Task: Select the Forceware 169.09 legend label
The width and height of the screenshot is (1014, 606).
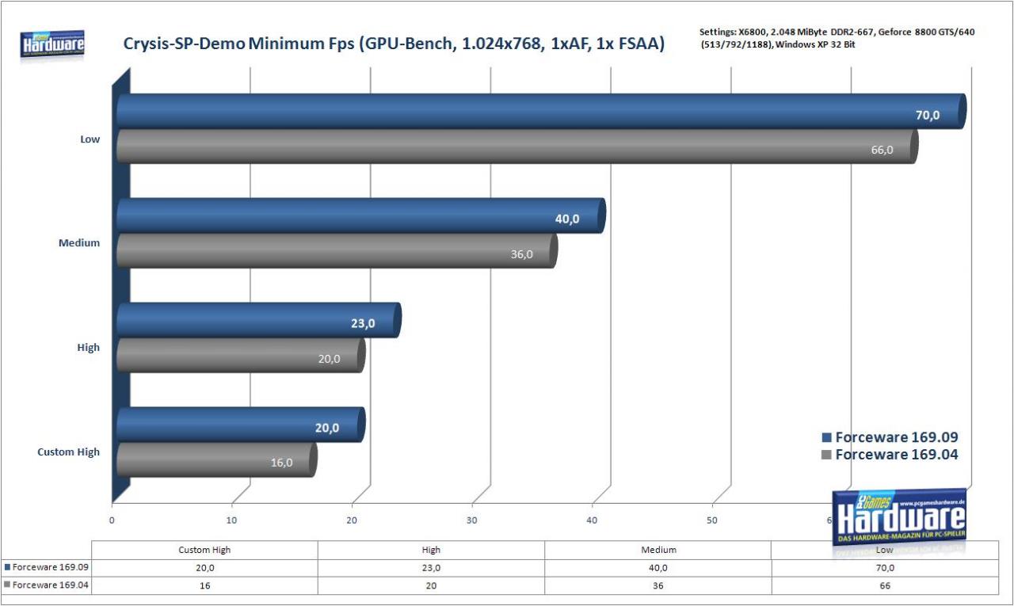Action: coord(897,437)
